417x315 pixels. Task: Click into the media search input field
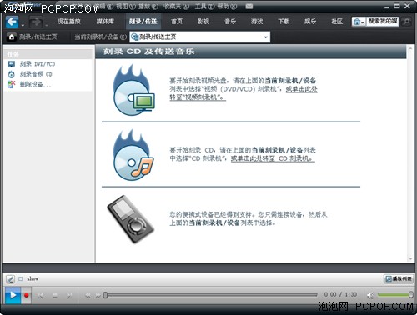click(383, 22)
